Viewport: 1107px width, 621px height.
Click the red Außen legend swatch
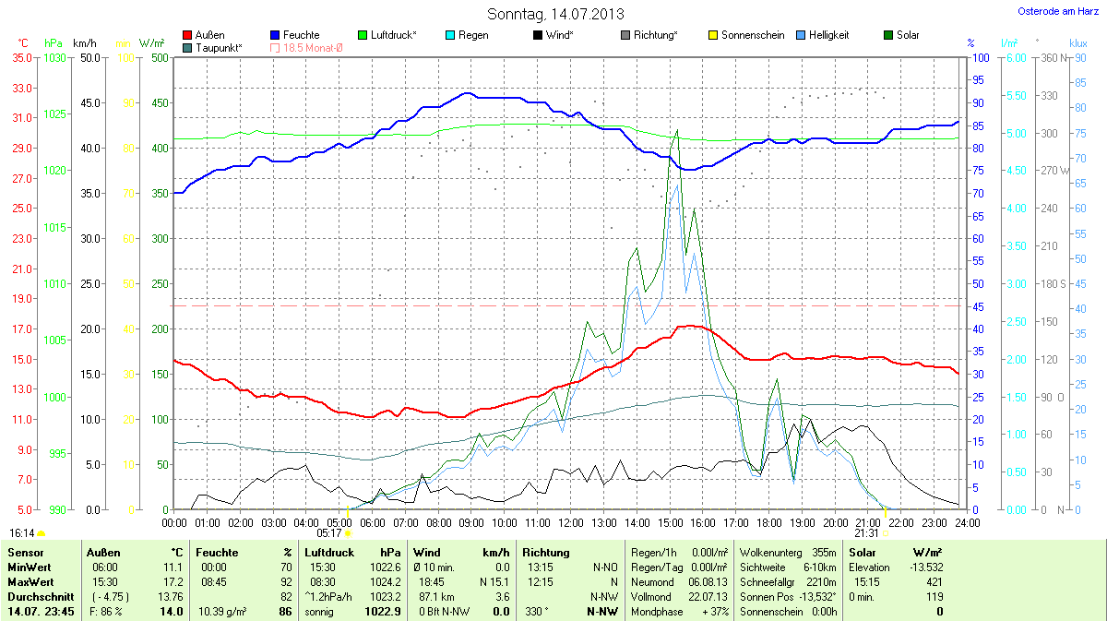click(x=188, y=35)
